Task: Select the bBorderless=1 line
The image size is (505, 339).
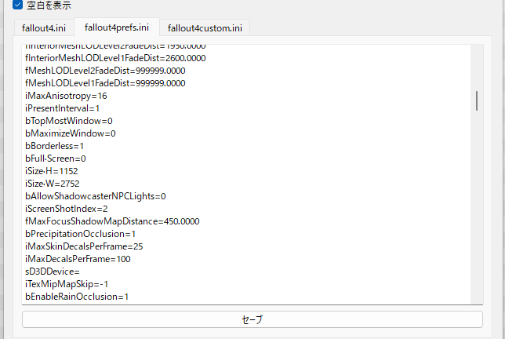Action: point(54,146)
